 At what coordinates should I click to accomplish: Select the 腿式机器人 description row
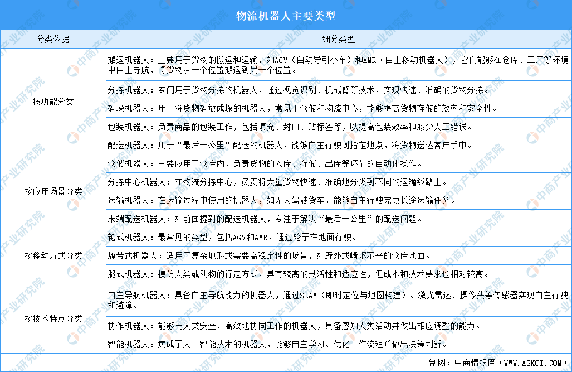click(x=339, y=274)
